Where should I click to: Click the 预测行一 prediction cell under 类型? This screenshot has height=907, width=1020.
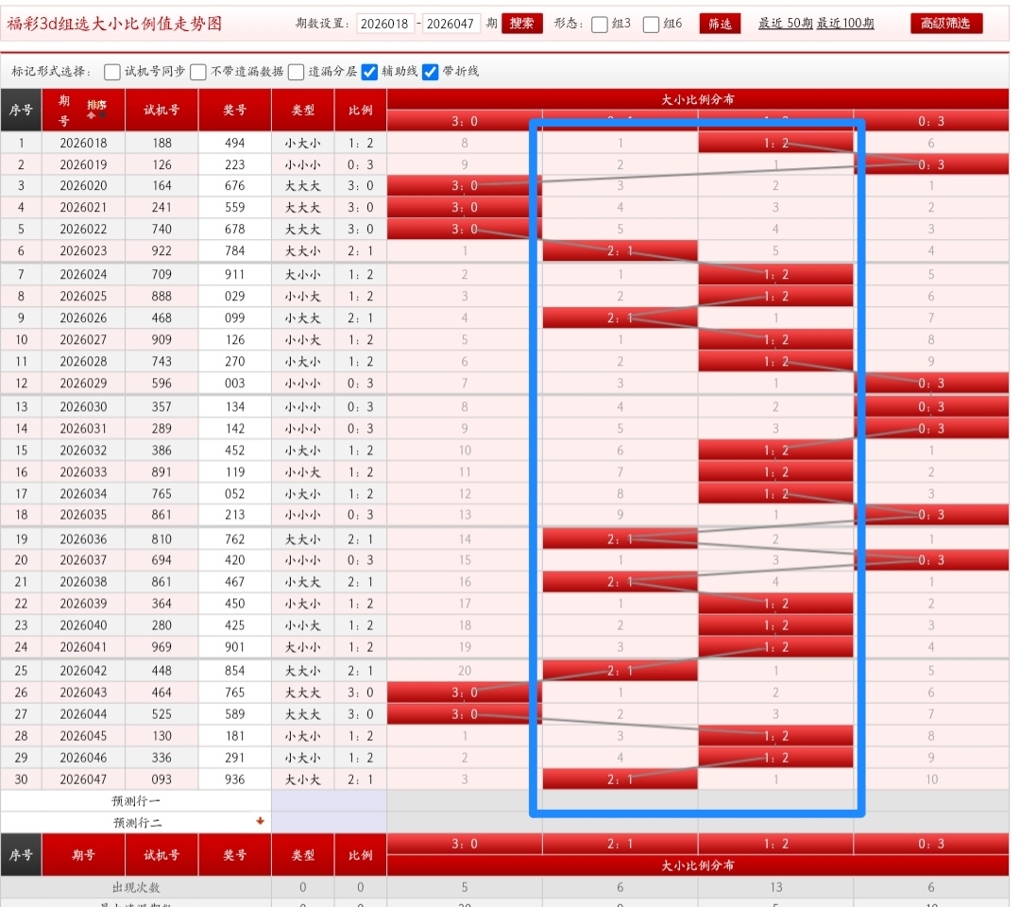(x=329, y=800)
